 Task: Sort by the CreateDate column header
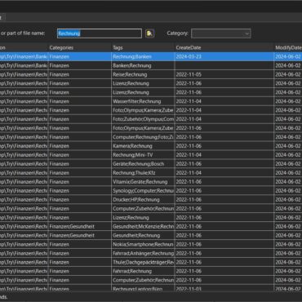[224, 47]
